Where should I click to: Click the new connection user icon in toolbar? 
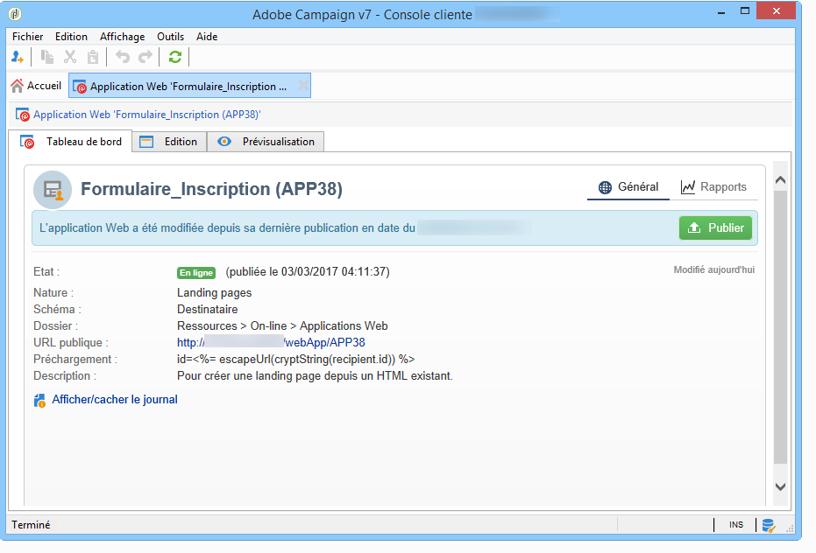click(18, 57)
